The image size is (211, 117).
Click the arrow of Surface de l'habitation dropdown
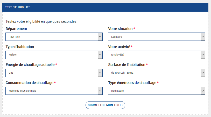coord(203,73)
